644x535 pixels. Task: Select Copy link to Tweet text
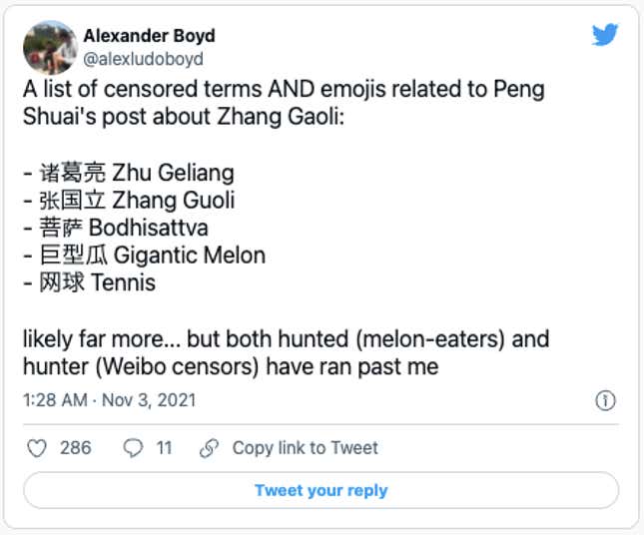pyautogui.click(x=306, y=448)
